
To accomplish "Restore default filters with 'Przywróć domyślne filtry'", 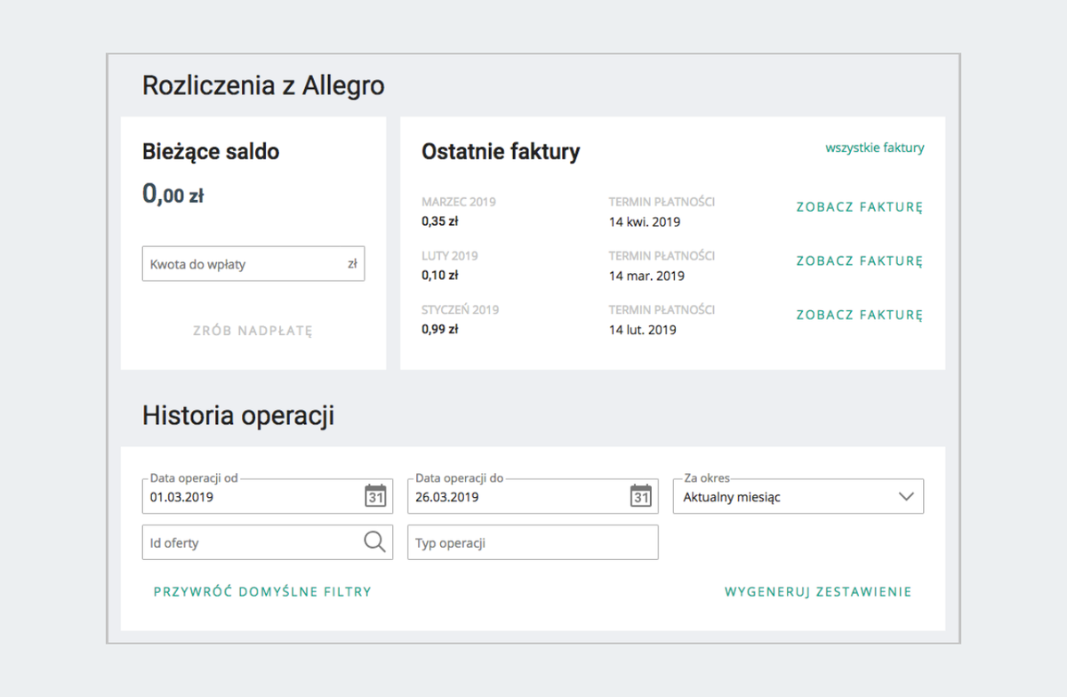I will click(x=262, y=592).
